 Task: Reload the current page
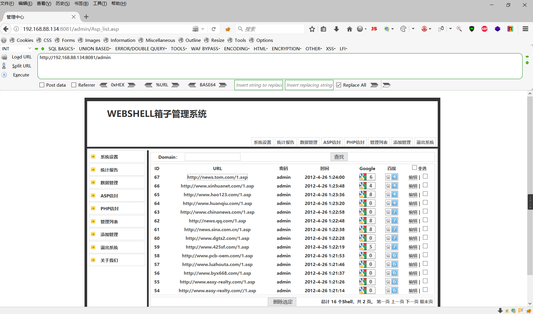pos(213,29)
